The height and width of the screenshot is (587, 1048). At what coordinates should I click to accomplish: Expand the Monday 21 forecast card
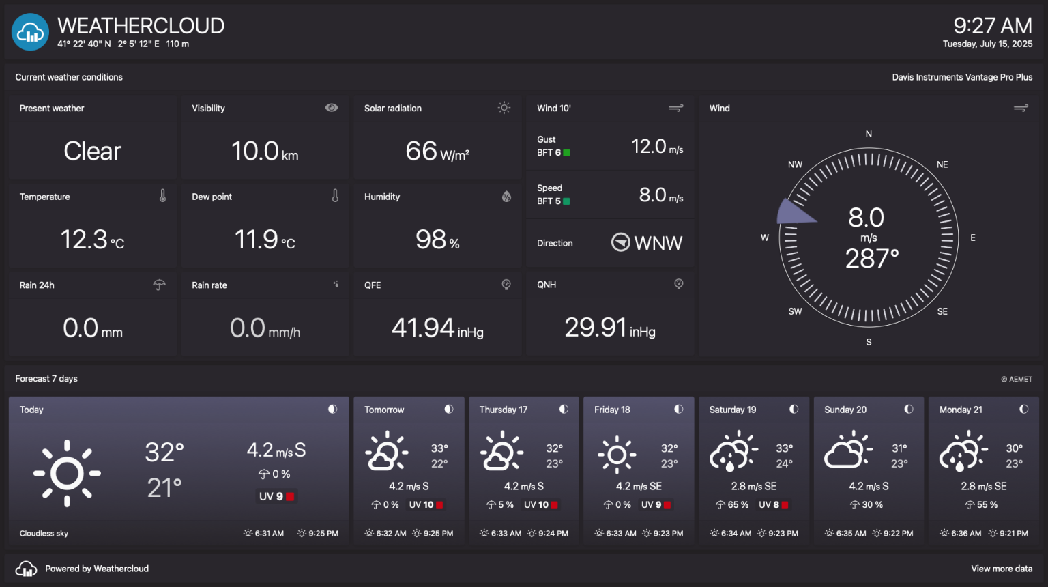(x=983, y=471)
